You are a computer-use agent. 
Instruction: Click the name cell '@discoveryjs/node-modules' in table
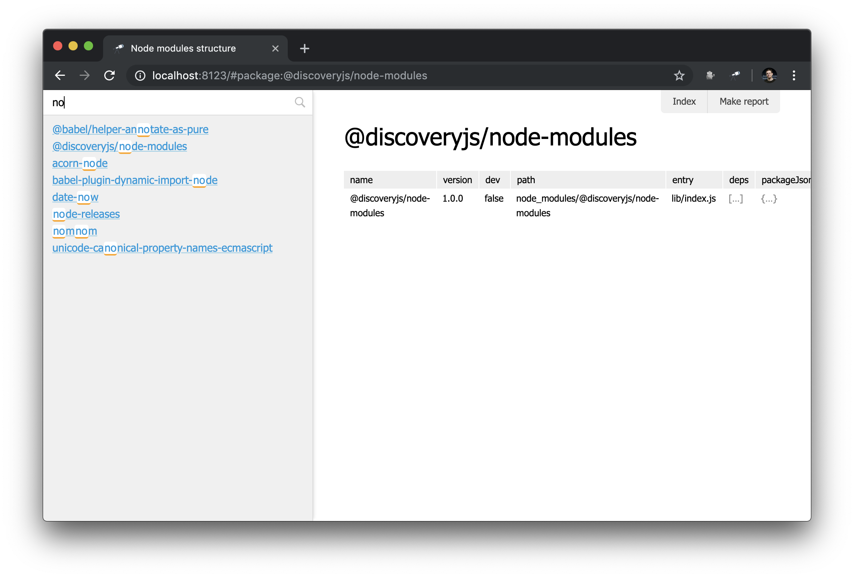pos(390,205)
